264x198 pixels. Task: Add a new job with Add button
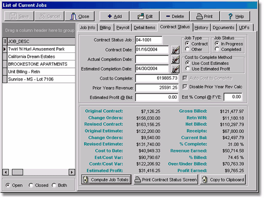pyautogui.click(x=114, y=16)
